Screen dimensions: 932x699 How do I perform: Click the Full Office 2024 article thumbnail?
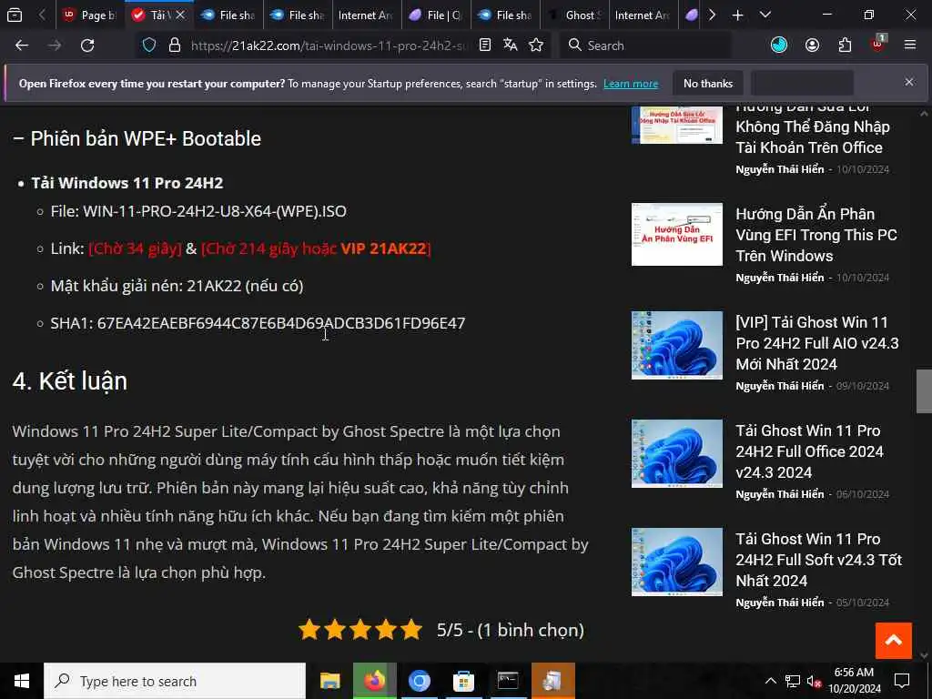(677, 453)
